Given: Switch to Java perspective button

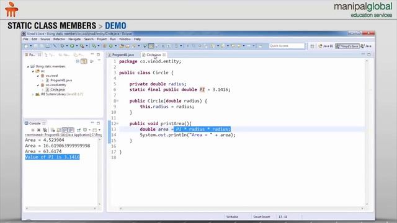Looking at the screenshot, I should pos(366,46).
